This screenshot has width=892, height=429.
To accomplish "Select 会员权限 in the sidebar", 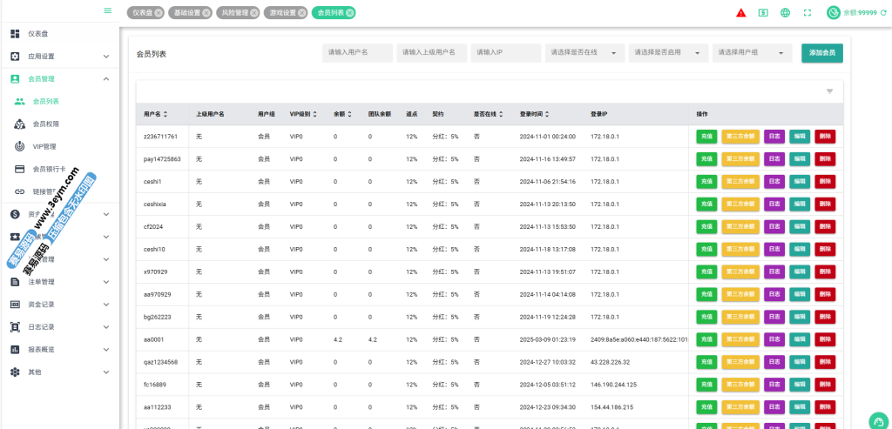I will (45, 124).
